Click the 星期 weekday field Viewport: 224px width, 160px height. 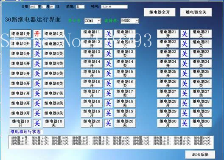coord(80,7)
